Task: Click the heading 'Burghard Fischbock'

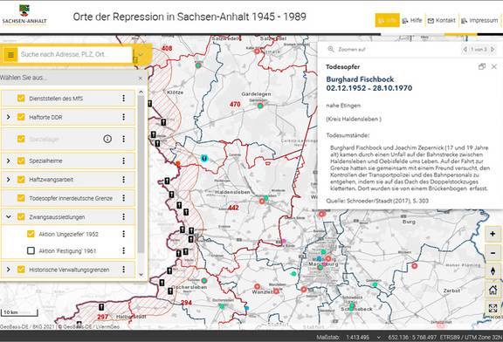Action: coord(360,79)
